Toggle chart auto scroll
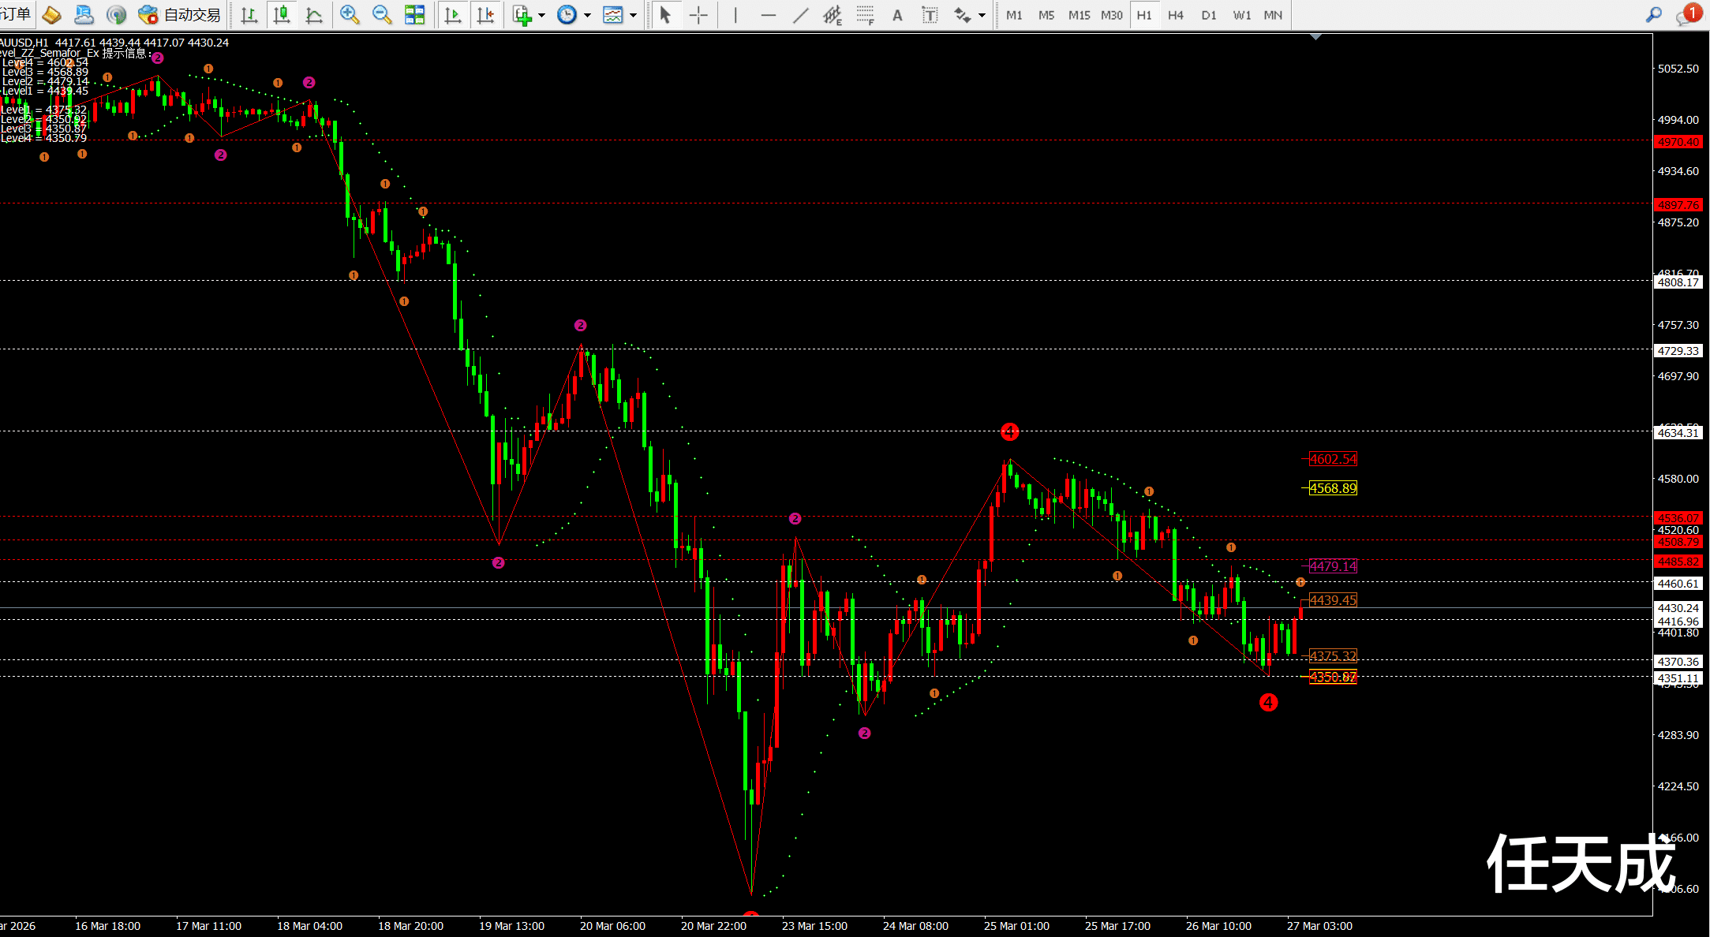 click(x=453, y=15)
